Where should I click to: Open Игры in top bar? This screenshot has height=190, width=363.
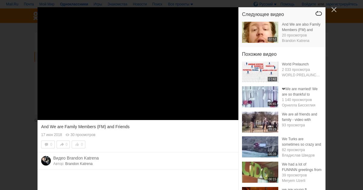(98, 4)
